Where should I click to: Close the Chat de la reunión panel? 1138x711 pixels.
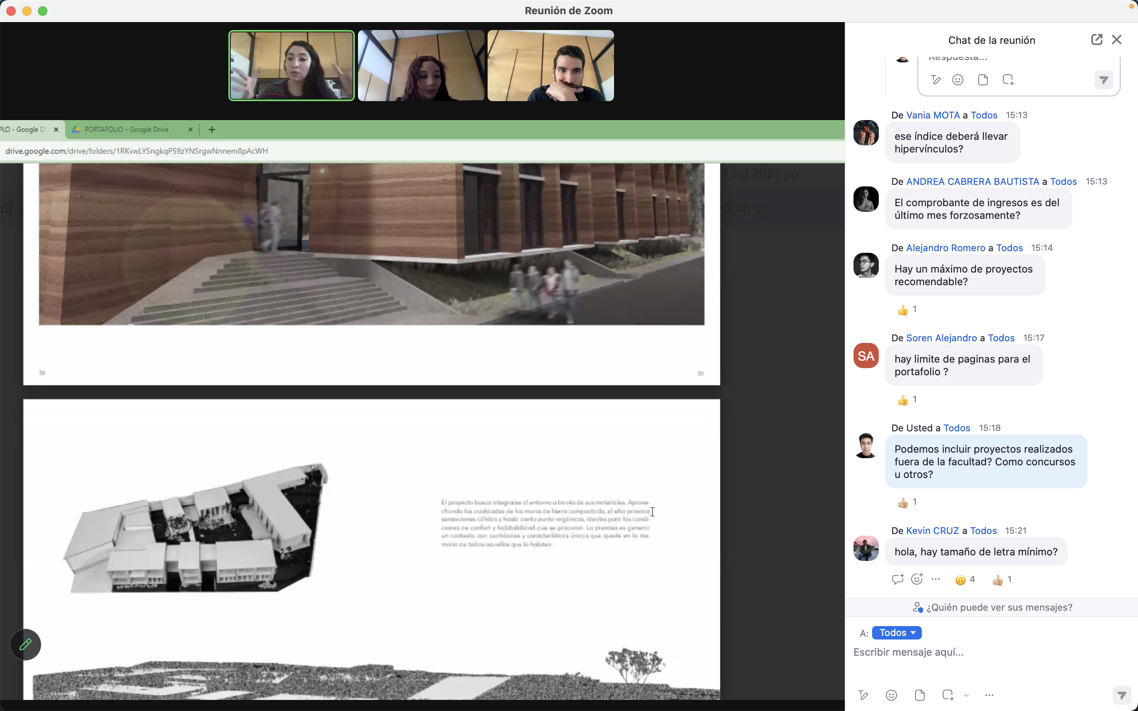point(1116,39)
